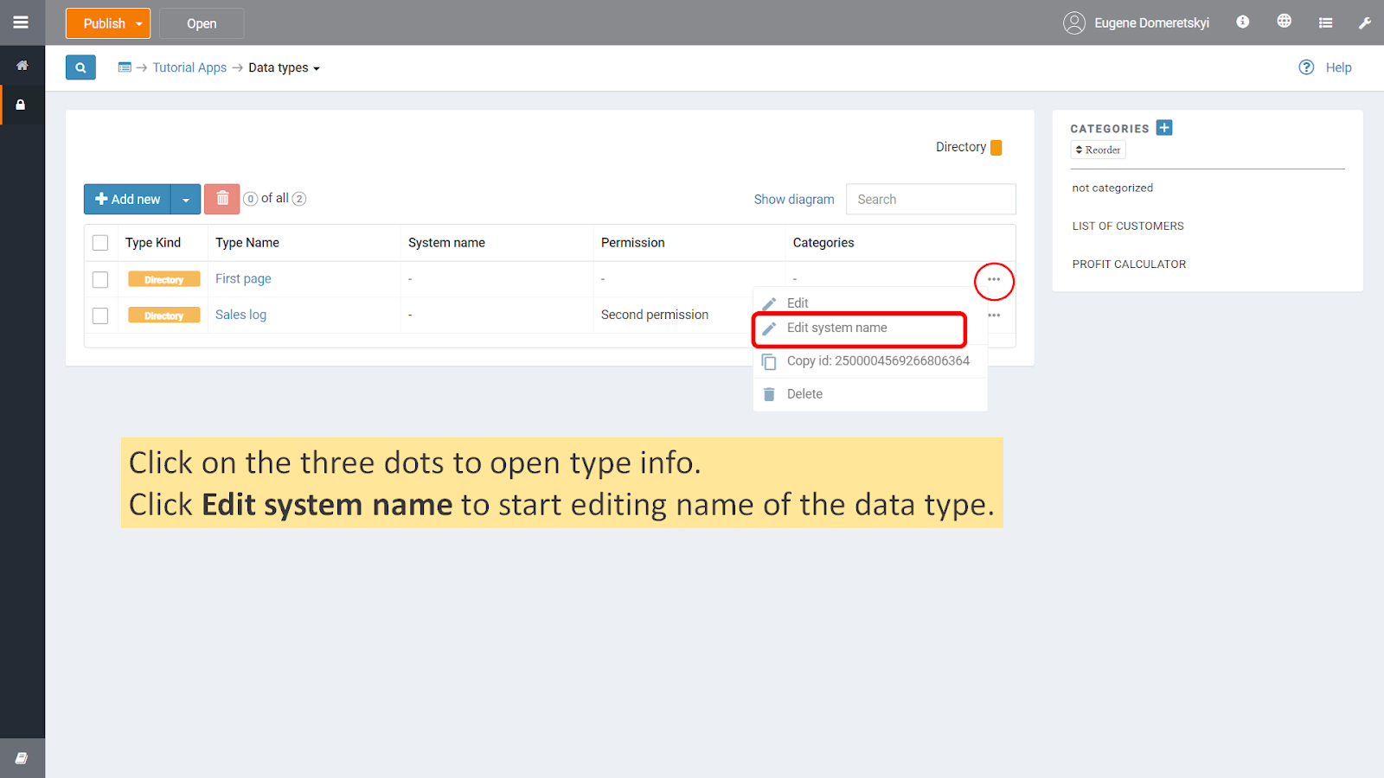
Task: Expand the Publish button dropdown
Action: 139,24
